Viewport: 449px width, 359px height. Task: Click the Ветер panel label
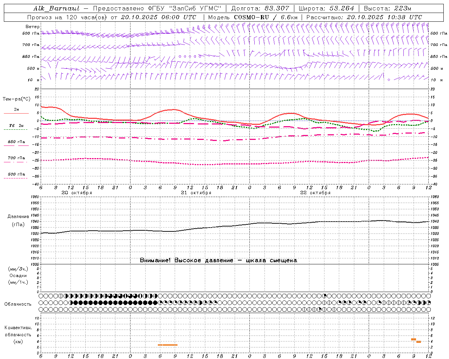pos(33,27)
